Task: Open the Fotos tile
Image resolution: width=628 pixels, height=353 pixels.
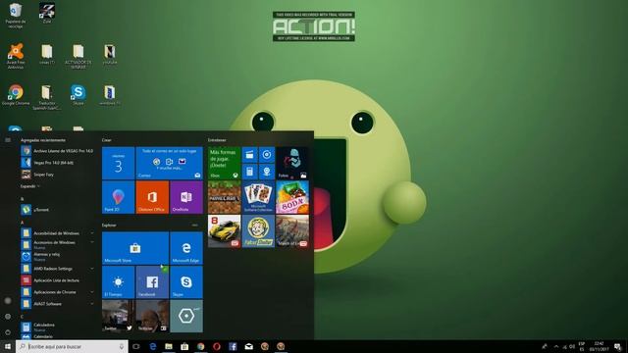Action: (x=292, y=163)
